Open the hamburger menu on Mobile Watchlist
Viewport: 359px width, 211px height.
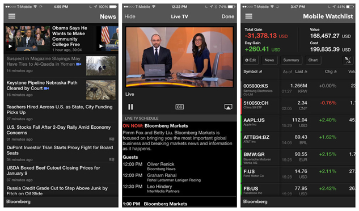coord(249,16)
